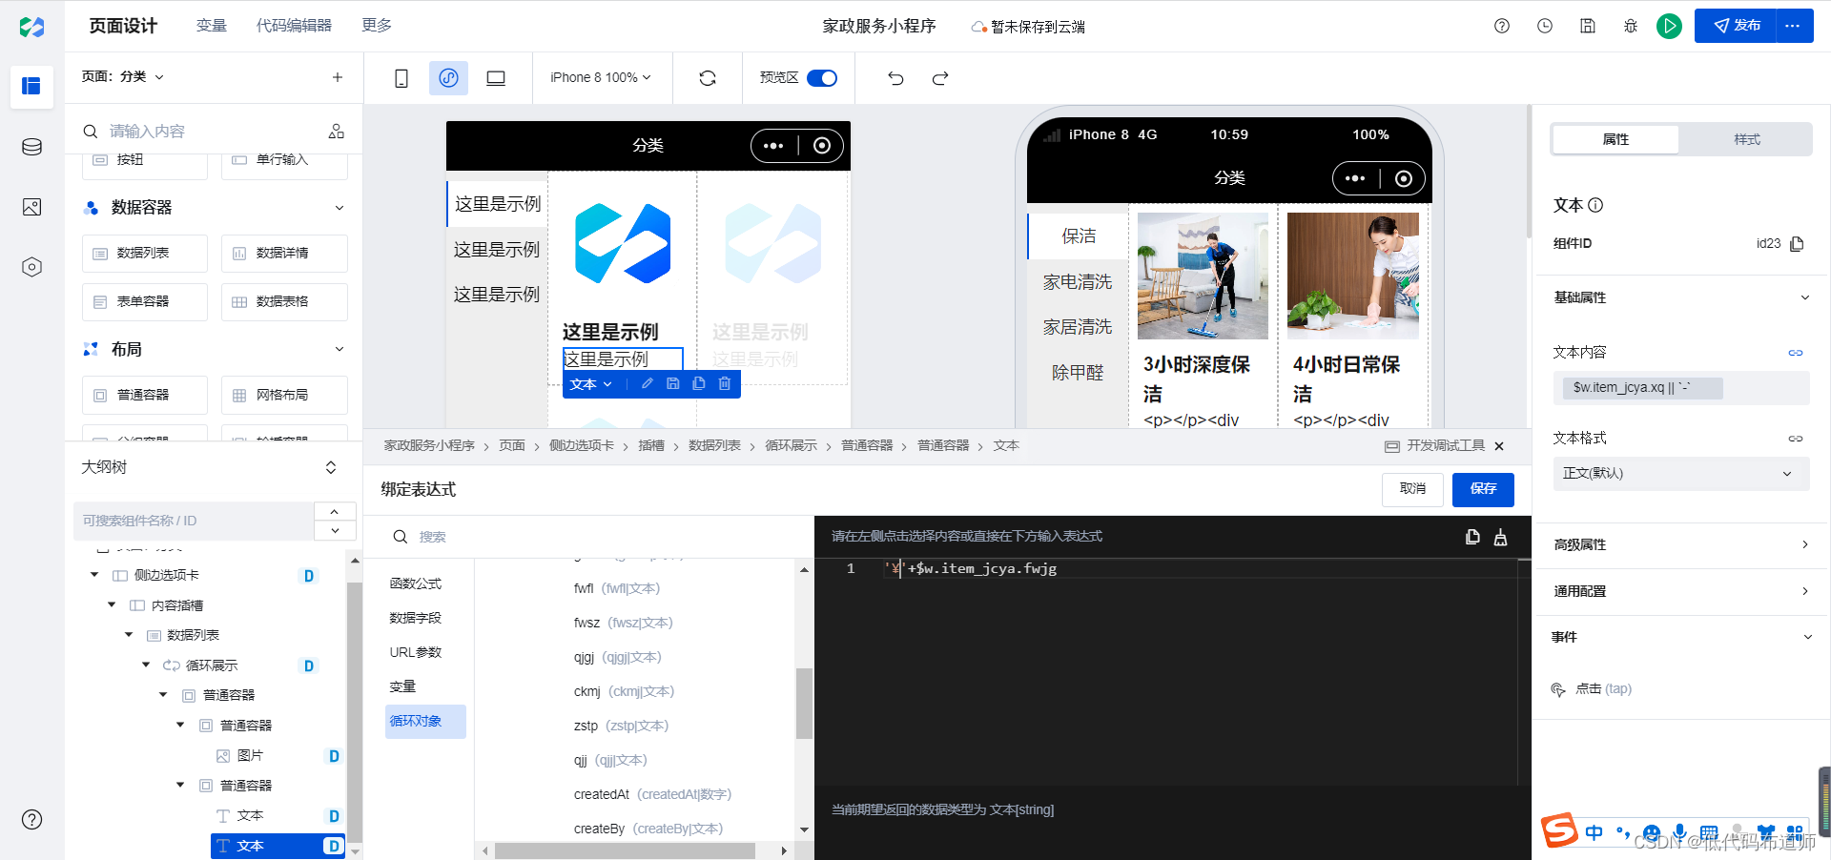1831x860 pixels.
Task: Expand the 通用配置 section
Action: [1804, 591]
